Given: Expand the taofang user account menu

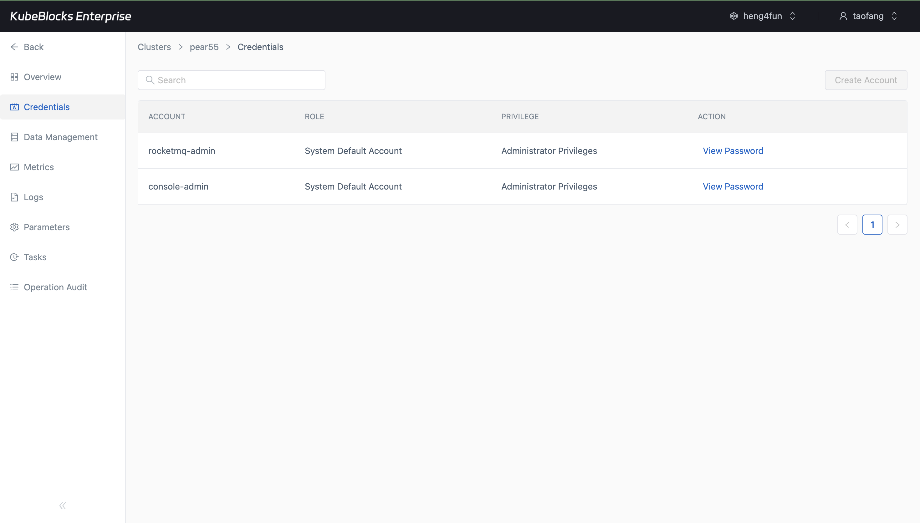Looking at the screenshot, I should [868, 16].
